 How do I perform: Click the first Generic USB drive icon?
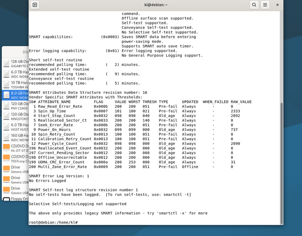6,169
